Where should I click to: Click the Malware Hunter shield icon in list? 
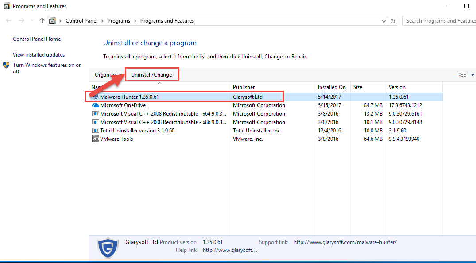(96, 97)
